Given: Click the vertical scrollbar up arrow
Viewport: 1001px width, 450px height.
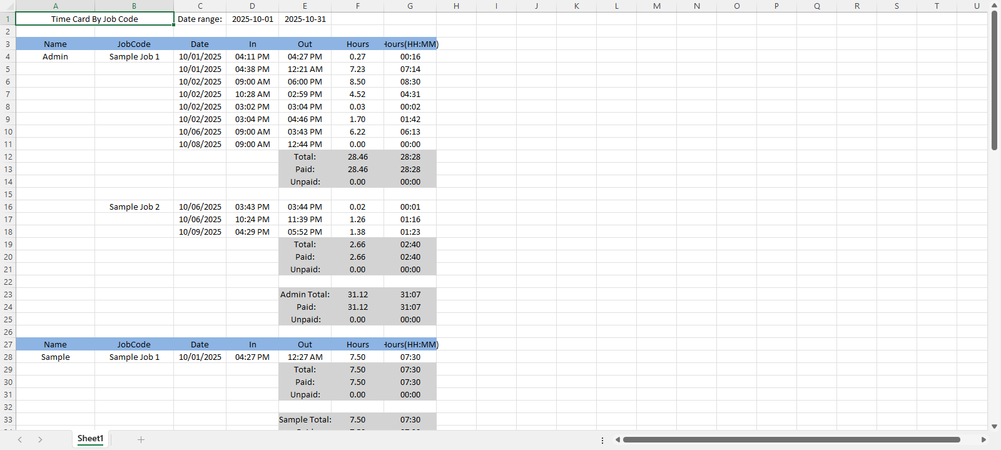Looking at the screenshot, I should (994, 5).
